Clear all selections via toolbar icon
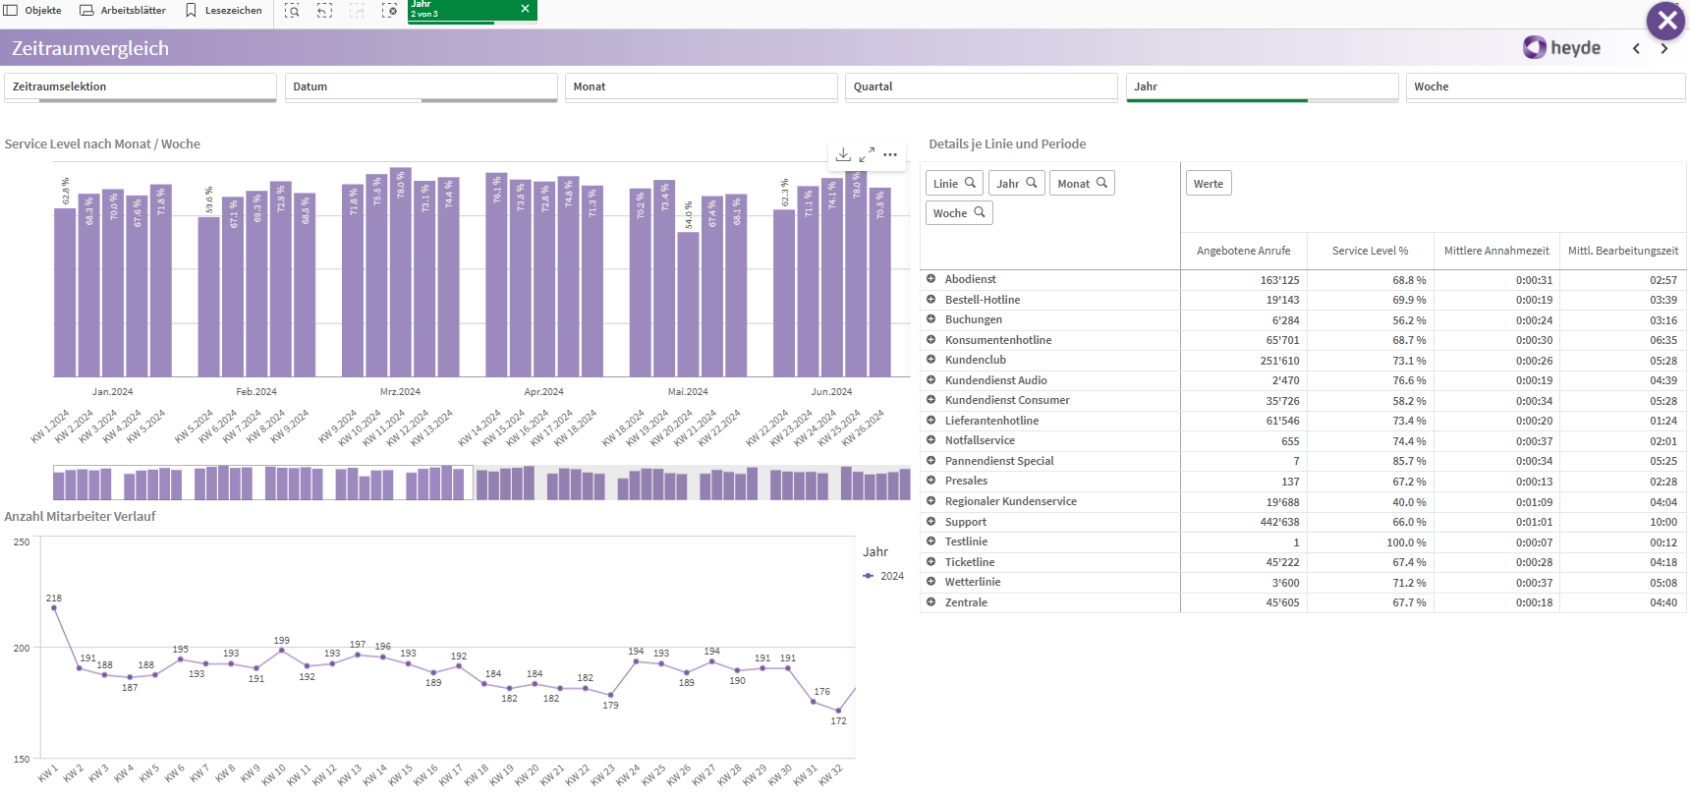This screenshot has height=799, width=1690. [x=390, y=11]
